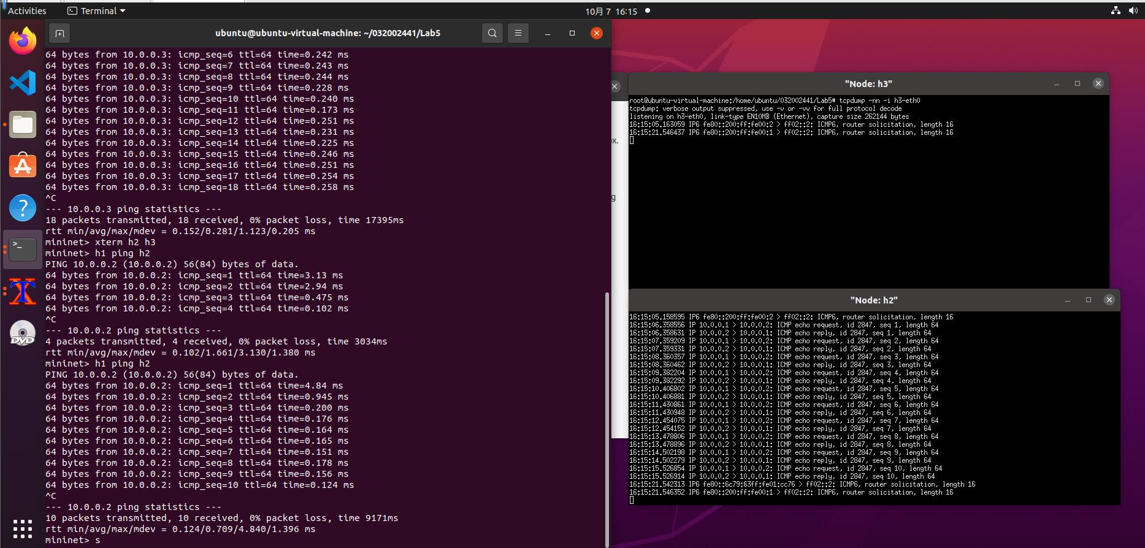This screenshot has width=1145, height=548.
Task: Click the "18 packets transmitted" summary line
Action: (x=224, y=220)
